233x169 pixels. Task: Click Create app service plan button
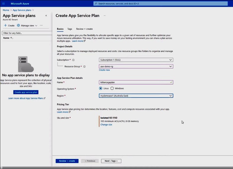[x=26, y=92]
